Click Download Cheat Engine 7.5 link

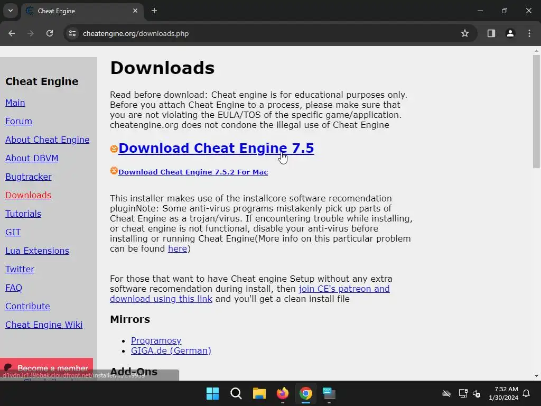point(216,148)
